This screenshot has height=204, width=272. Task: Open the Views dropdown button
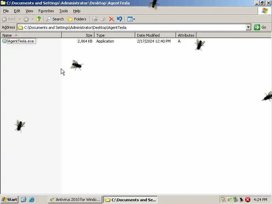131,19
